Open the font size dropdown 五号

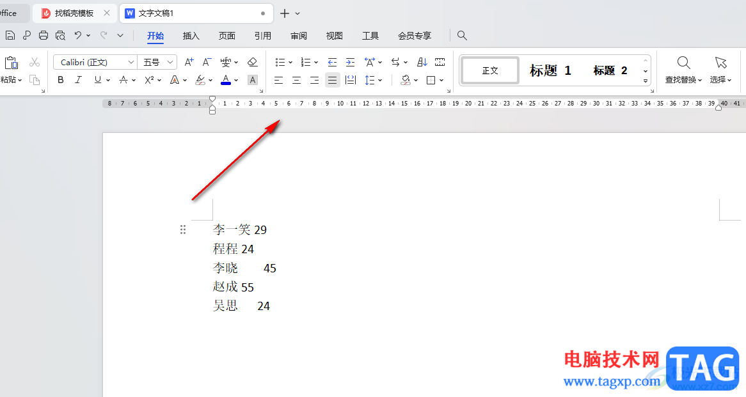170,62
